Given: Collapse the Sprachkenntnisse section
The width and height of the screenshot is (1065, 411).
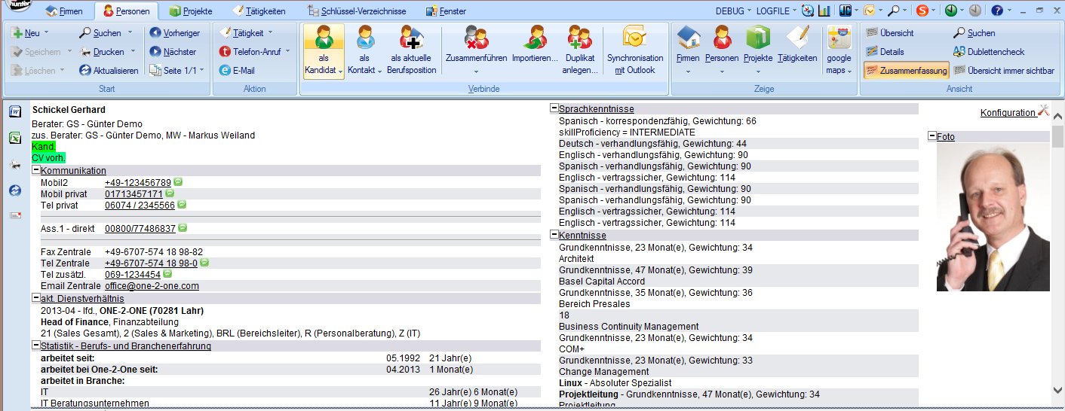Looking at the screenshot, I should [x=554, y=109].
